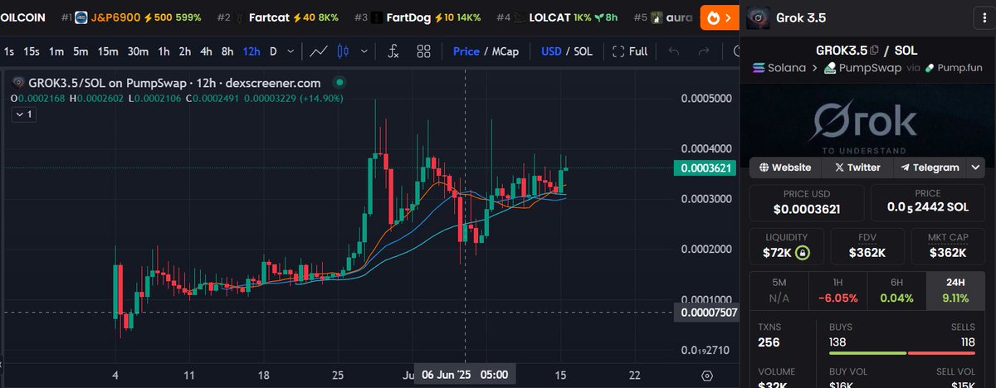
Task: Select the 6H stats tab
Action: 896,289
